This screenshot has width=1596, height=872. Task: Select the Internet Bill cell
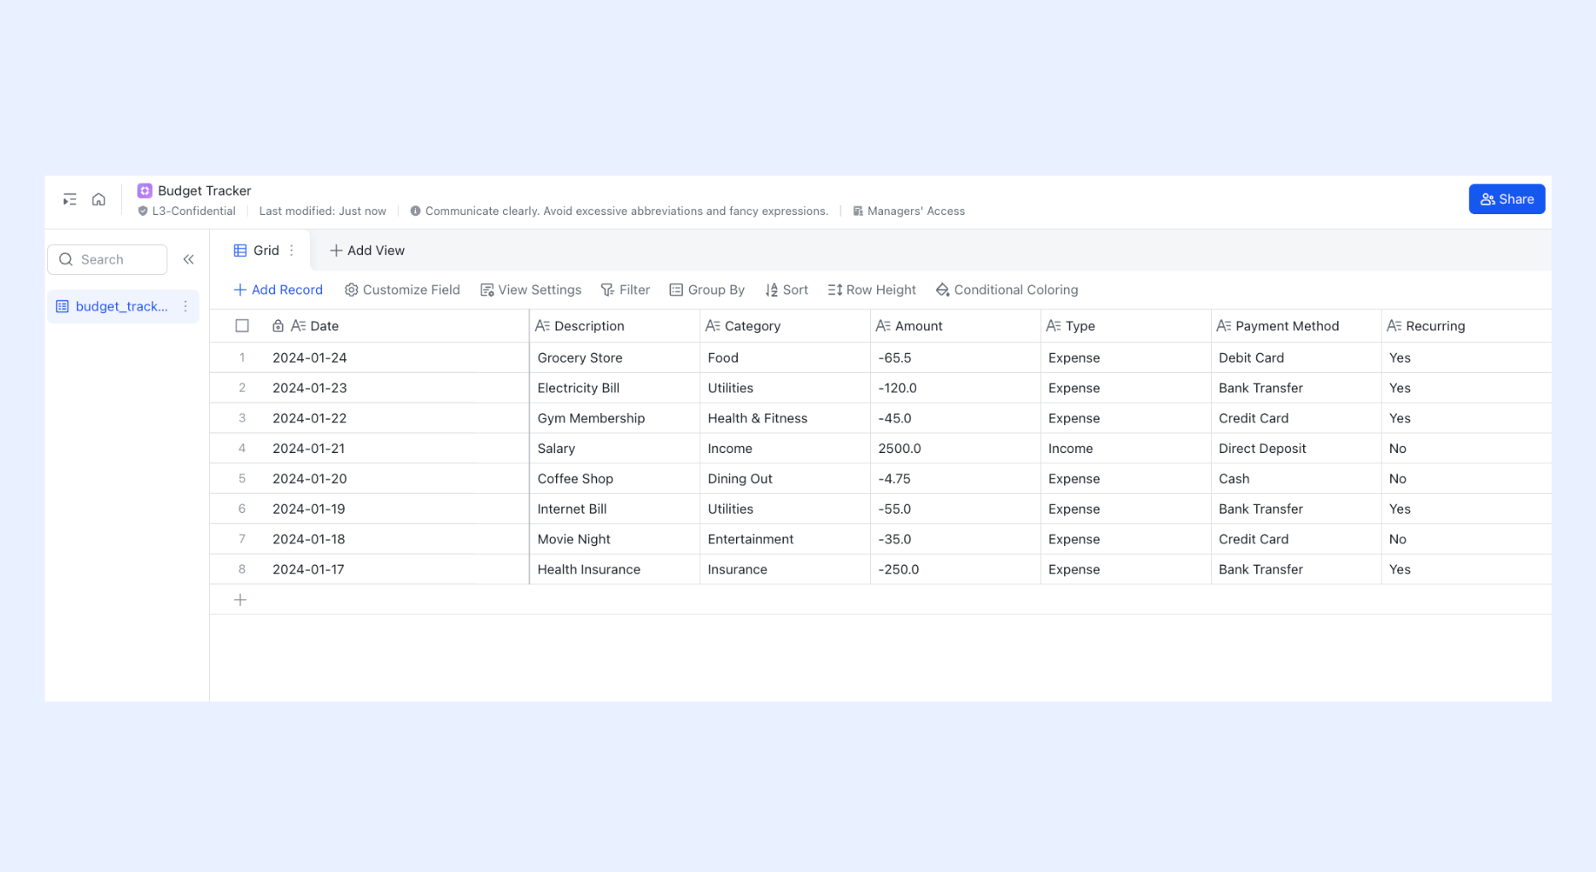[x=614, y=509]
